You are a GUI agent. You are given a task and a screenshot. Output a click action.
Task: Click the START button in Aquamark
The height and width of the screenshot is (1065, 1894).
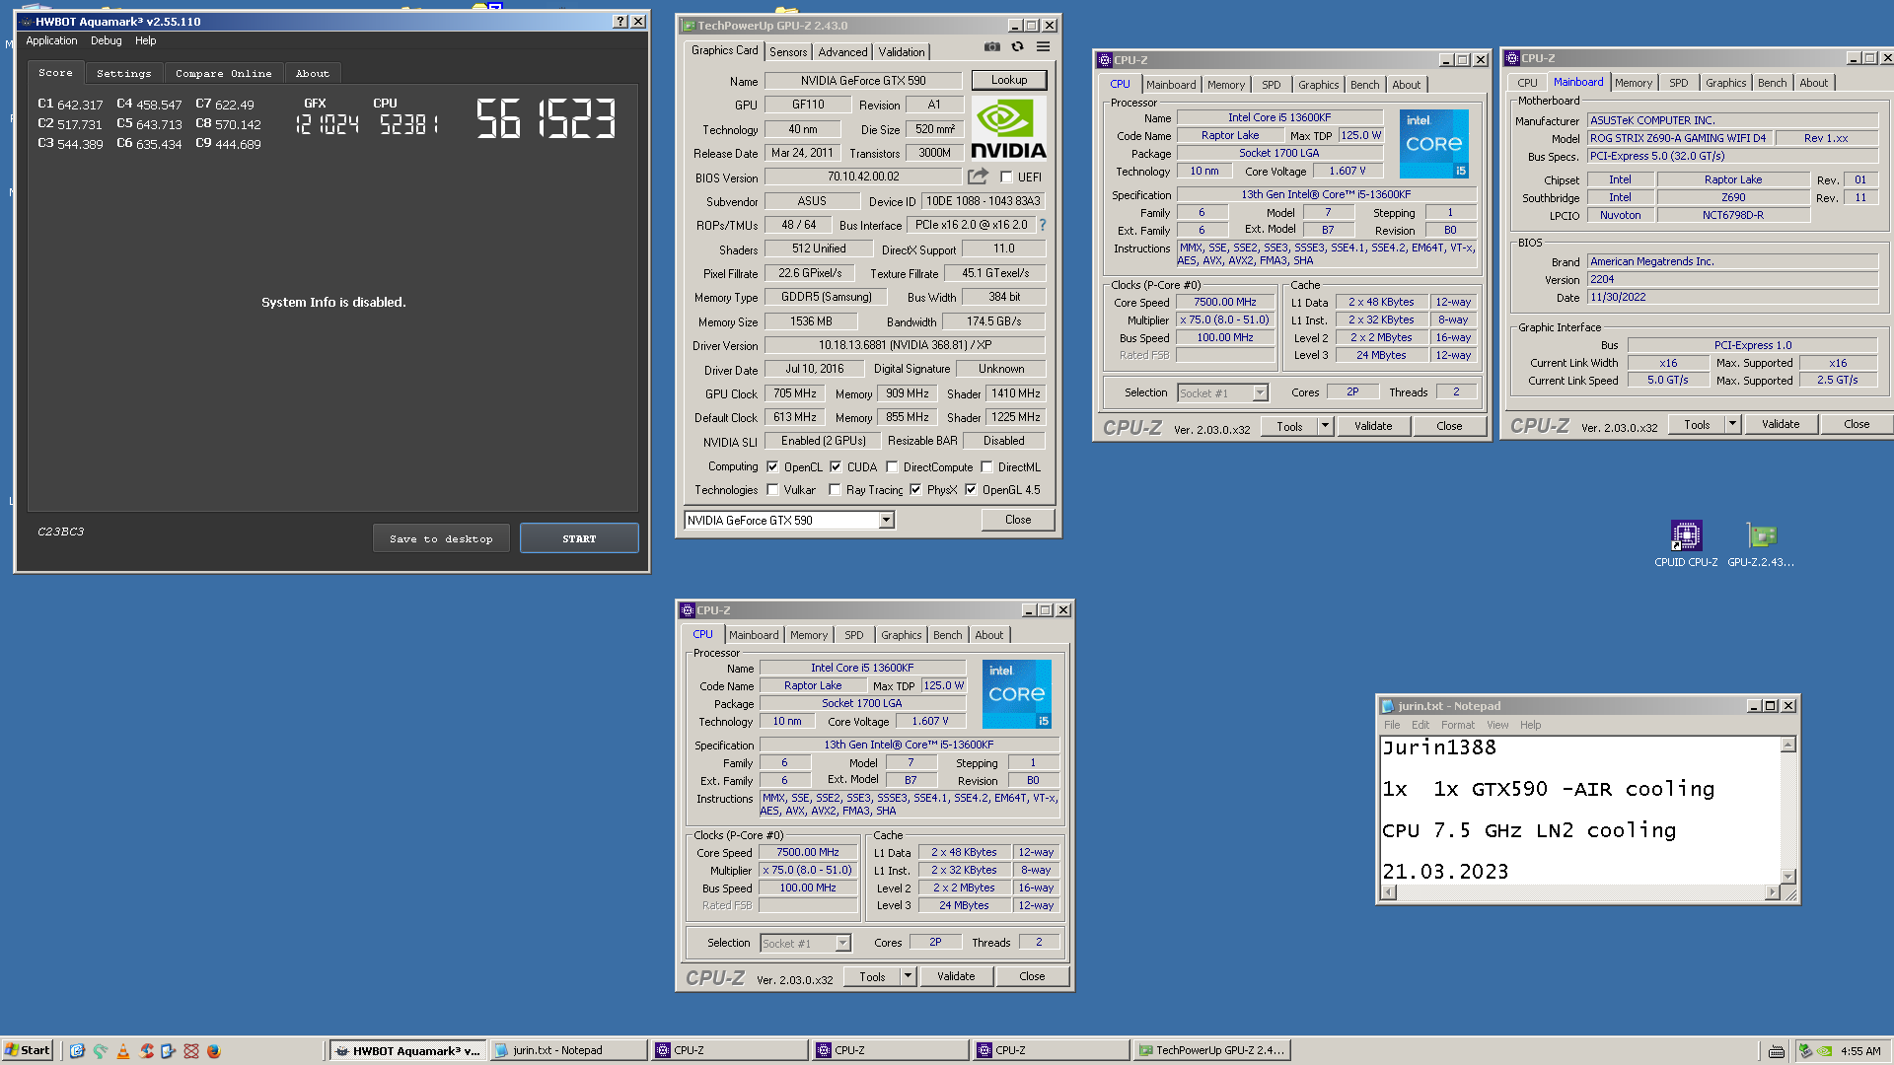(x=579, y=538)
